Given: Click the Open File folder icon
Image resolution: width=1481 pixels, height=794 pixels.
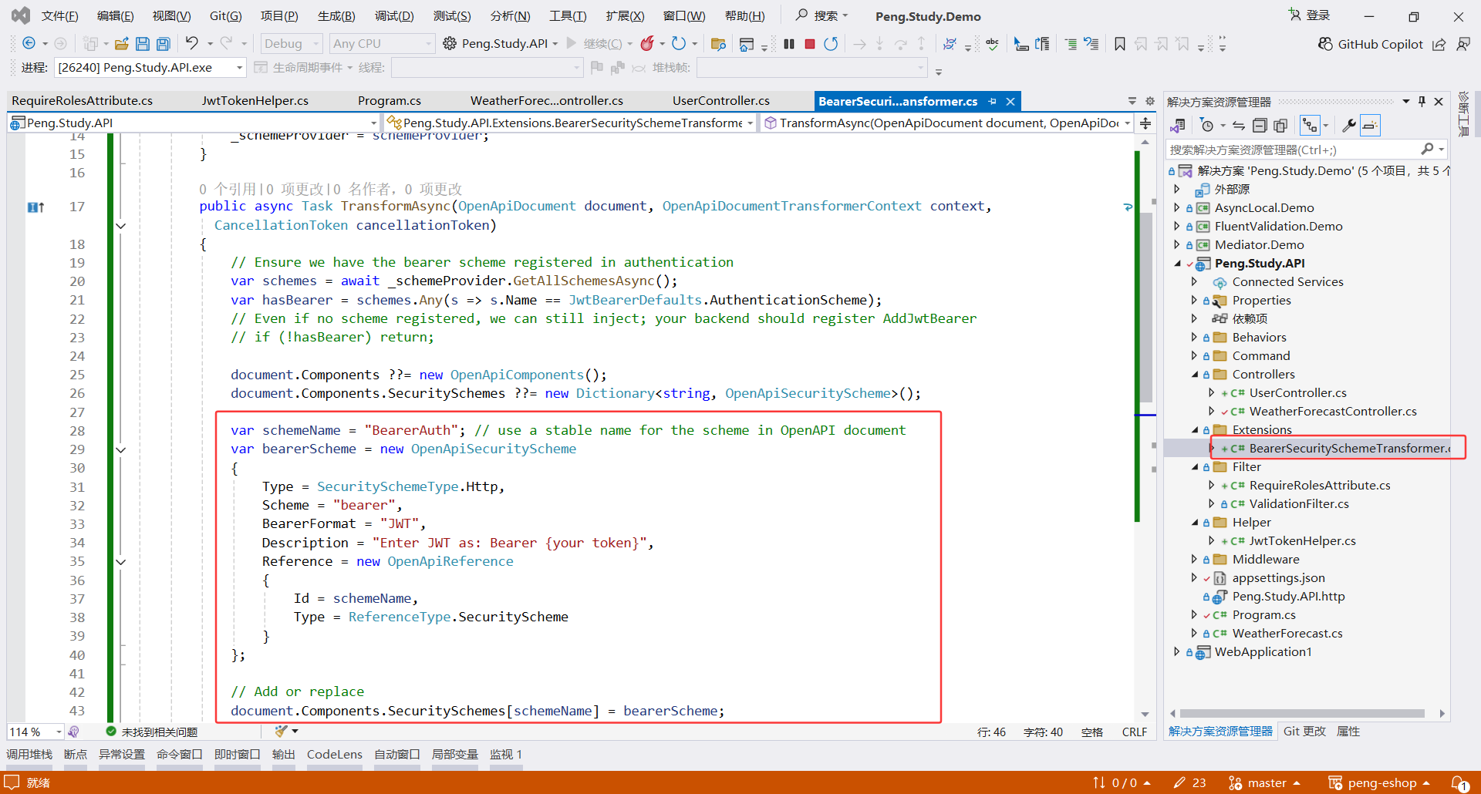Looking at the screenshot, I should (x=121, y=44).
